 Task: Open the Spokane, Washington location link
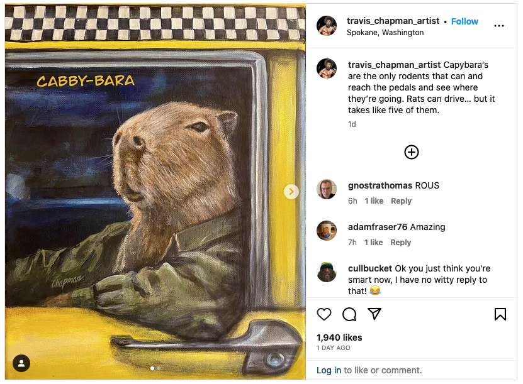coord(385,33)
